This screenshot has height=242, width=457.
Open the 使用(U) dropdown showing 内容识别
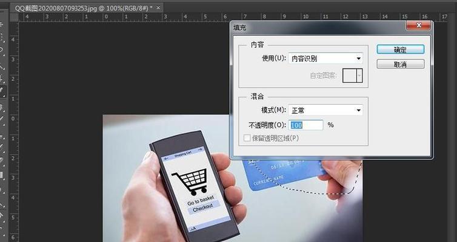pyautogui.click(x=325, y=59)
